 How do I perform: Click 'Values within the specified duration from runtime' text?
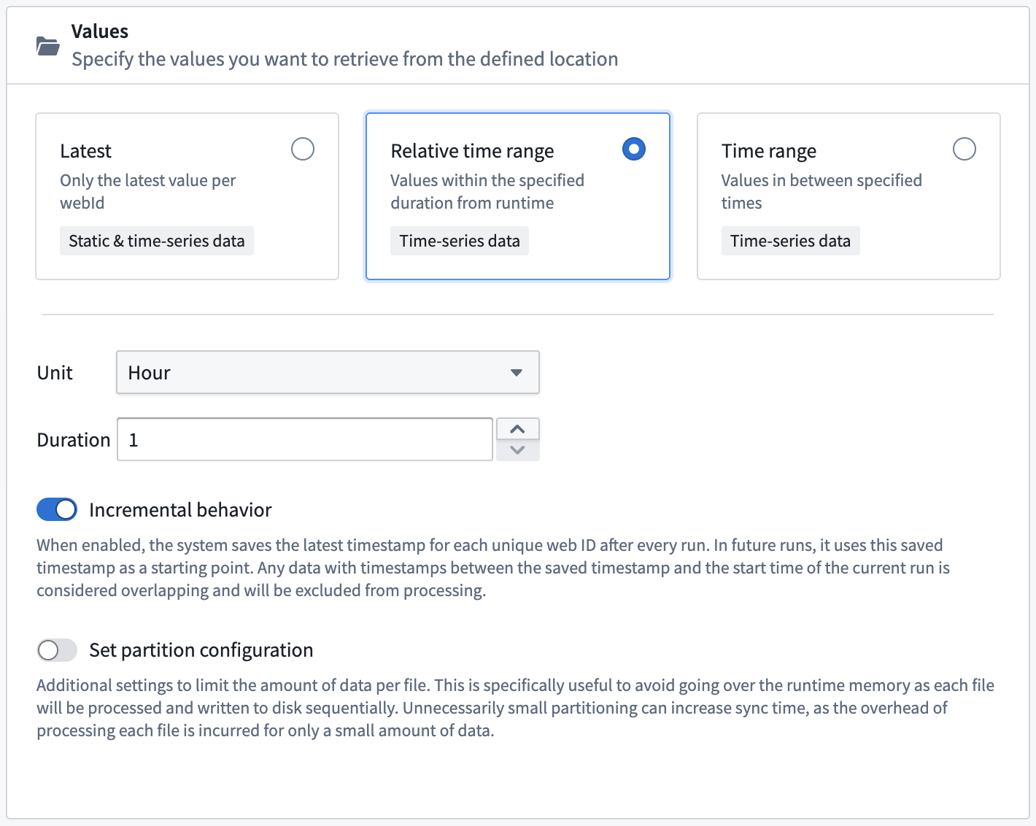click(487, 191)
